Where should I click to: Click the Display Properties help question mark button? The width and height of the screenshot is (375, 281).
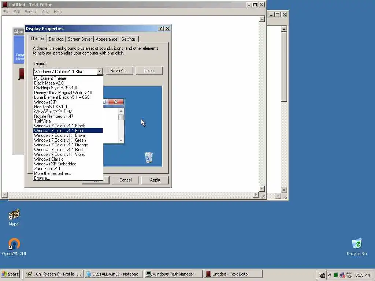161,29
